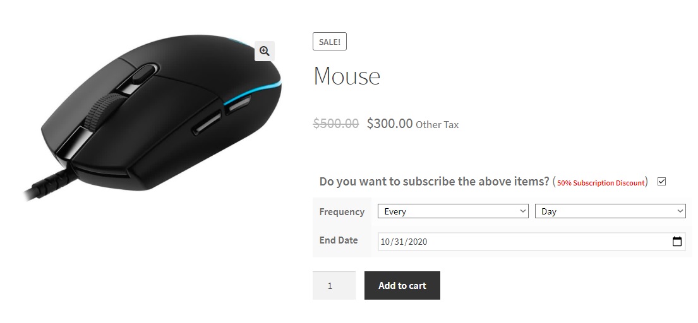
Task: Select the year 2020 in End Date
Action: coord(418,242)
